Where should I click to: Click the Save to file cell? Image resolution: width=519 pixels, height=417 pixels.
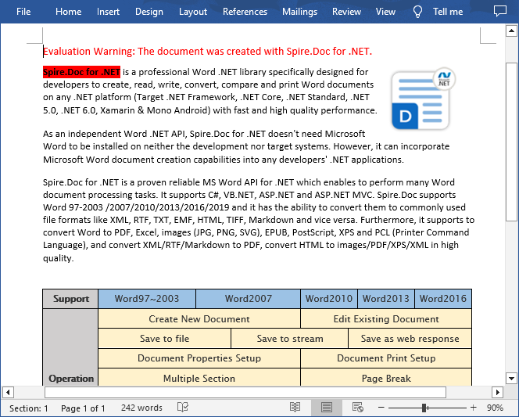[x=164, y=339]
